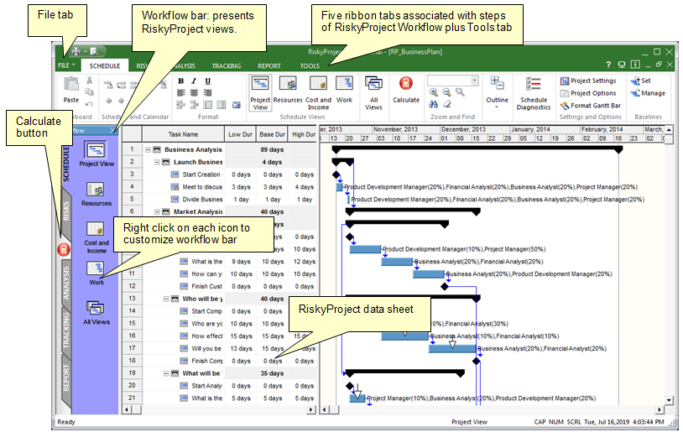Open quick access toolbar customize arrow

[x=105, y=51]
